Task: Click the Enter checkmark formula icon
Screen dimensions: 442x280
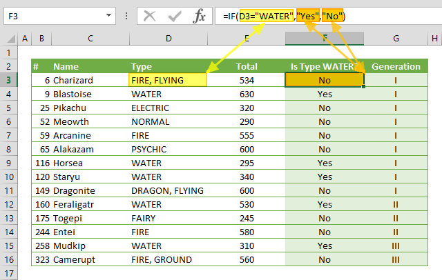Action: click(x=174, y=16)
